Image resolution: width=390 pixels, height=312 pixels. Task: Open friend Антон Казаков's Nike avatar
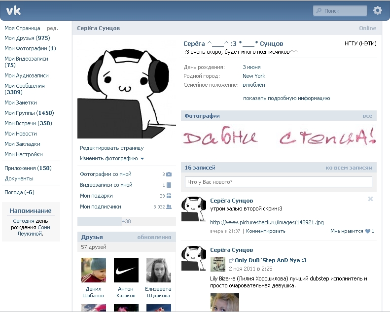click(126, 270)
